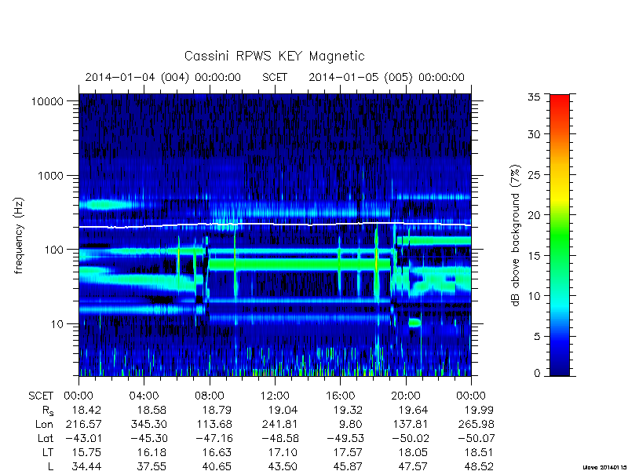Image resolution: width=628 pixels, height=471 pixels.
Task: Click longitude value 216.57
Action: 83,424
